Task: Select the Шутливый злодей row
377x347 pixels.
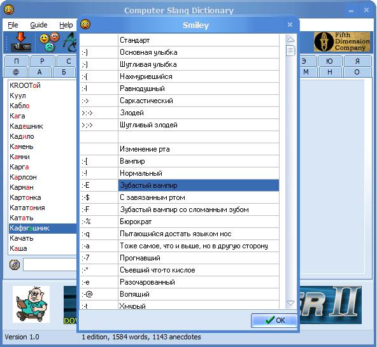Action: [180, 125]
